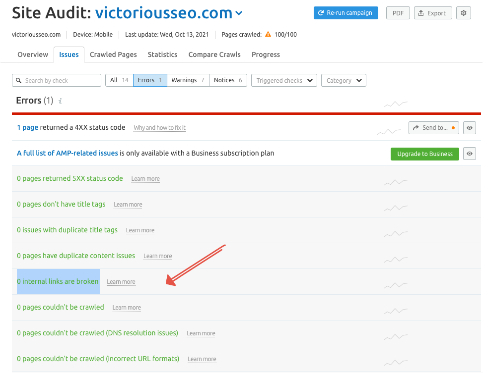Image resolution: width=483 pixels, height=373 pixels.
Task: Filter issues by Warnings
Action: pyautogui.click(x=188, y=80)
